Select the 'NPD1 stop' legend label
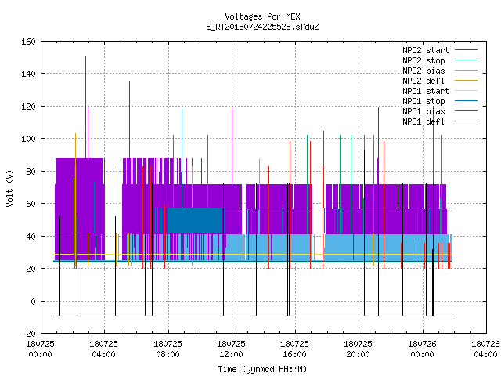Image resolution: width=501 pixels, height=376 pixels. pos(424,101)
